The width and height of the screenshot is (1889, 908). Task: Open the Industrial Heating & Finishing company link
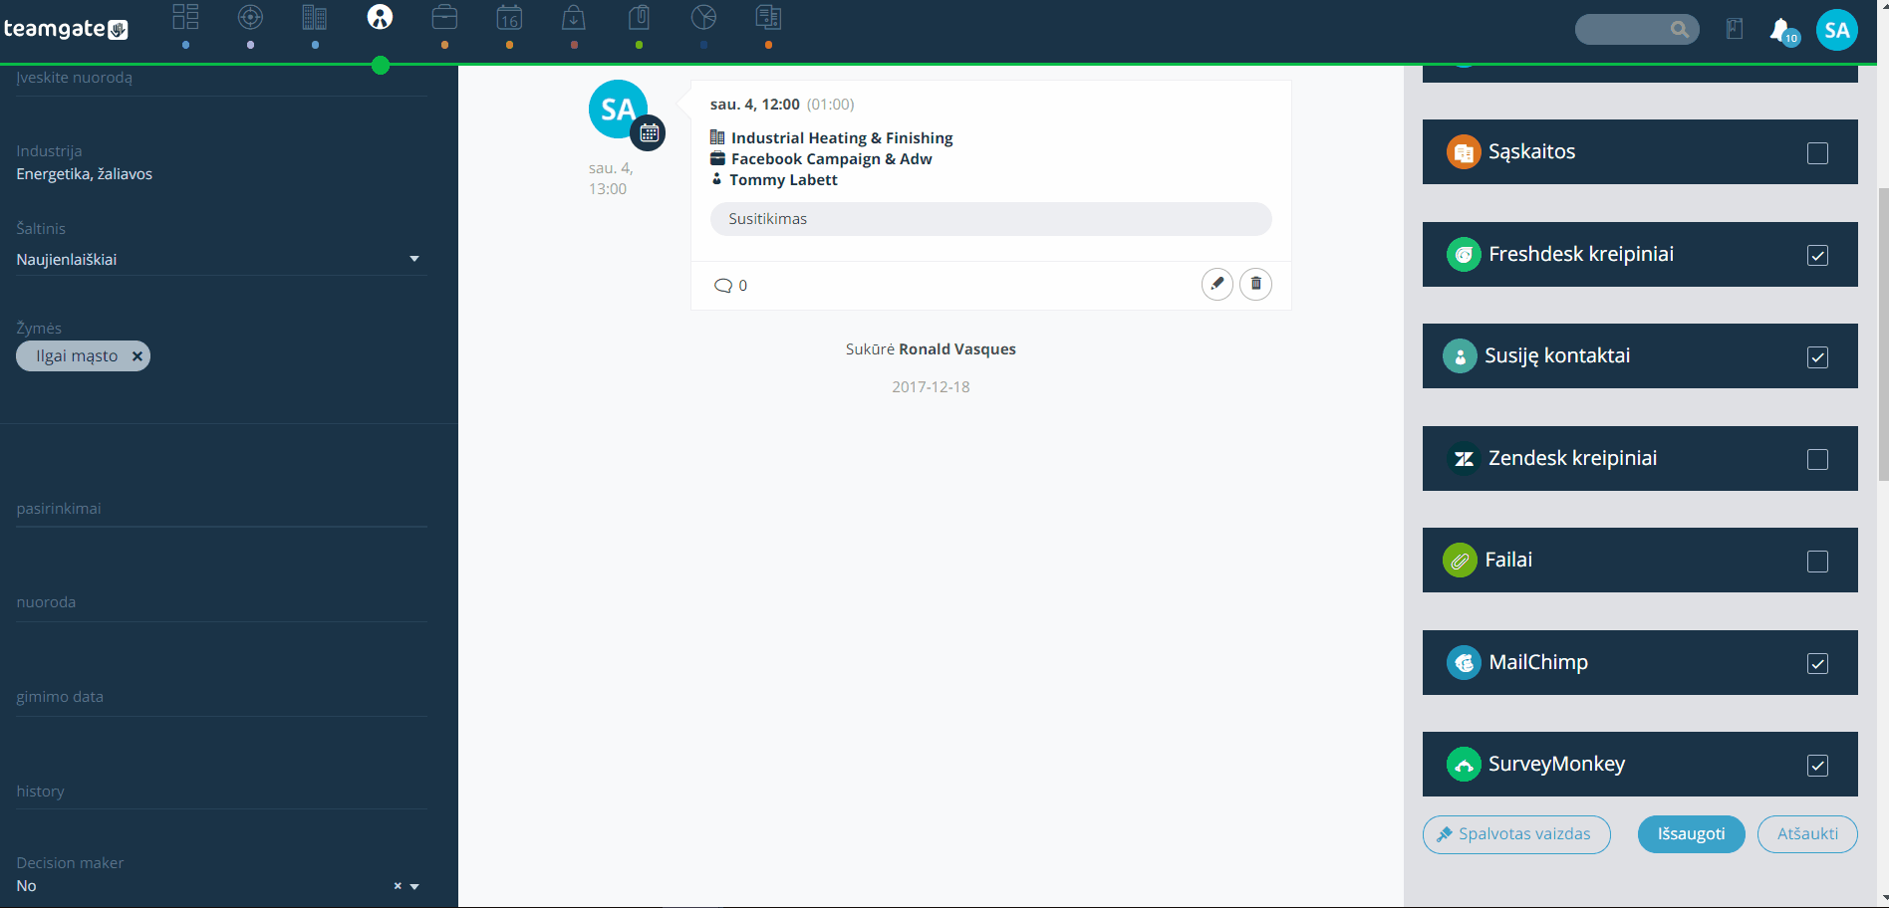842,138
